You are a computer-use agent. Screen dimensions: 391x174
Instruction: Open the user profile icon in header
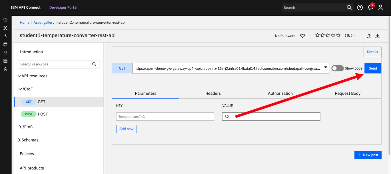pyautogui.click(x=380, y=8)
